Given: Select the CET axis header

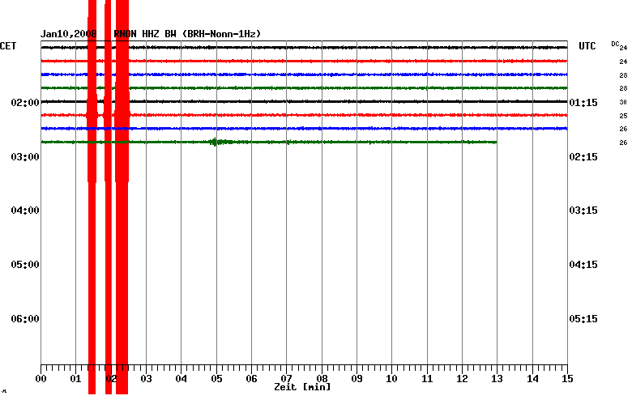Looking at the screenshot, I should 8,46.
